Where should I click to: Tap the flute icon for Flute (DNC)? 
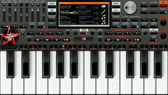pyautogui.click(x=103, y=12)
